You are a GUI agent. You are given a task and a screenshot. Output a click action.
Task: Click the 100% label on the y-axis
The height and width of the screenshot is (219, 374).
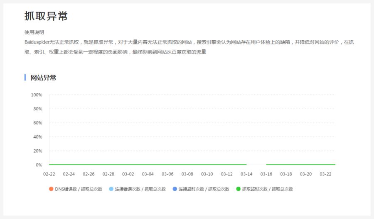tap(37, 95)
